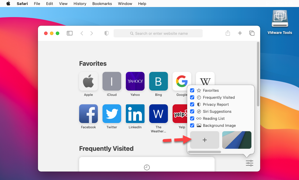The height and width of the screenshot is (180, 299).
Task: Show tab overview icon
Action: point(252,33)
